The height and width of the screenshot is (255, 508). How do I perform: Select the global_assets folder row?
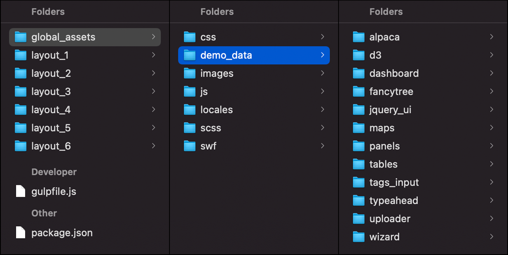pos(85,37)
